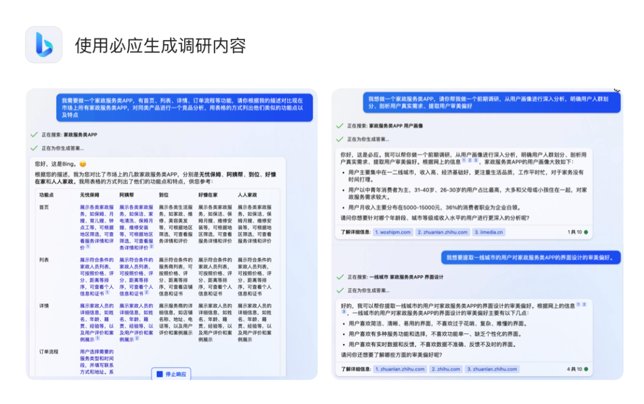Click user message about 一线城市 界面设计审美偏好
The height and width of the screenshot is (404, 644).
tap(531, 257)
